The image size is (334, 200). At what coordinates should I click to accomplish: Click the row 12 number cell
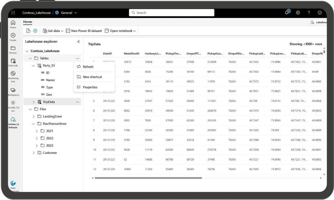(x=95, y=169)
